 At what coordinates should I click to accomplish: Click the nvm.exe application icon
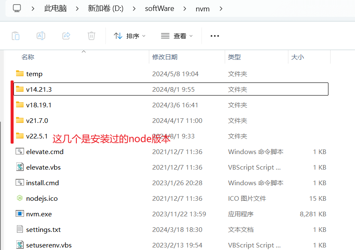pos(20,214)
